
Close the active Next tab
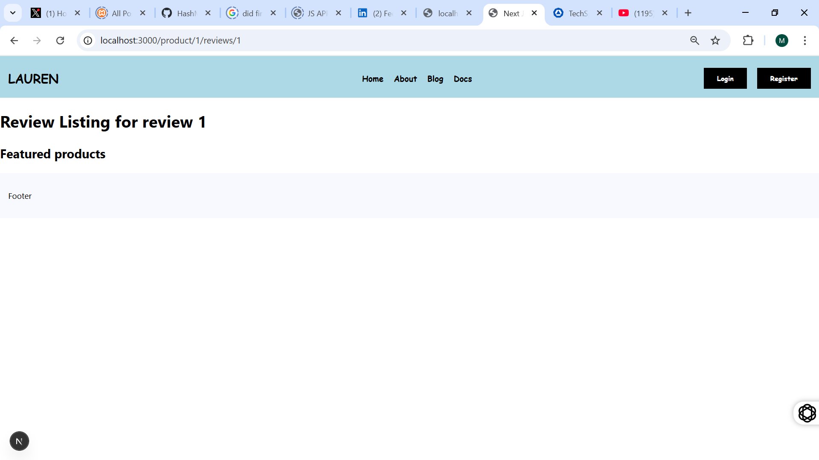pos(534,13)
